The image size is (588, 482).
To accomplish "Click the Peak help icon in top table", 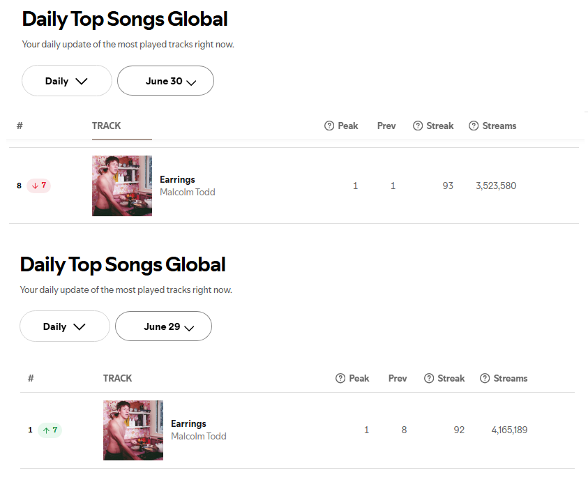I will (329, 126).
